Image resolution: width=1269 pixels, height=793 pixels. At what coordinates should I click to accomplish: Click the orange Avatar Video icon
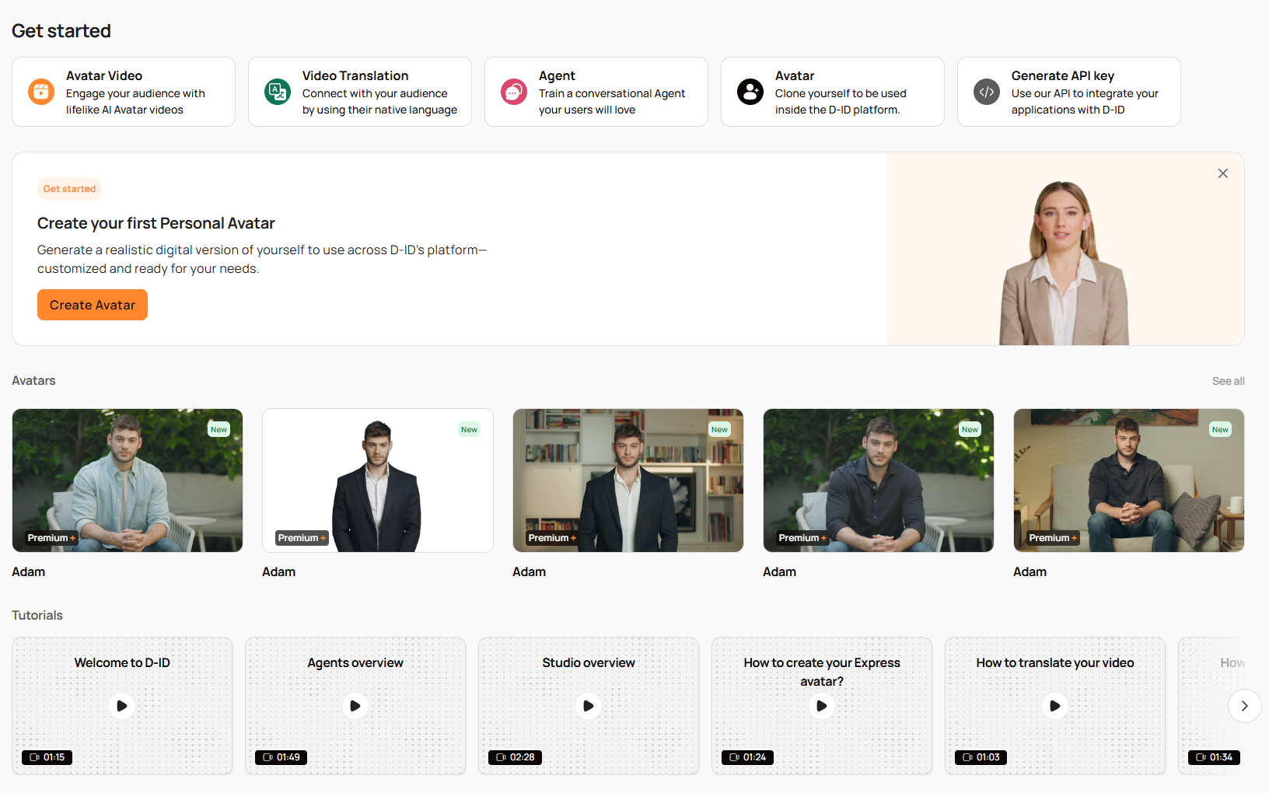tap(41, 92)
